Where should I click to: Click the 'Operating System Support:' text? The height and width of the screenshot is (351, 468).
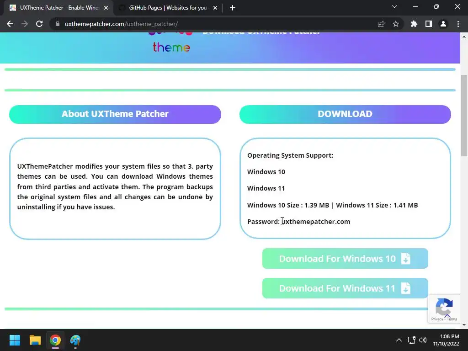290,155
